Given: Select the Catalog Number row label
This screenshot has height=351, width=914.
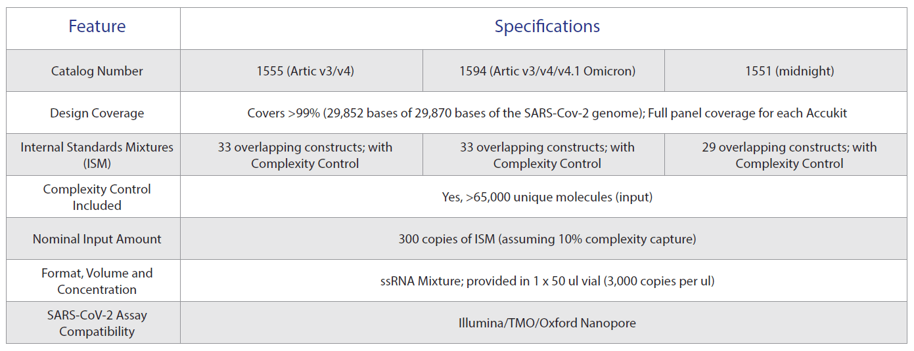Looking at the screenshot, I should [97, 71].
